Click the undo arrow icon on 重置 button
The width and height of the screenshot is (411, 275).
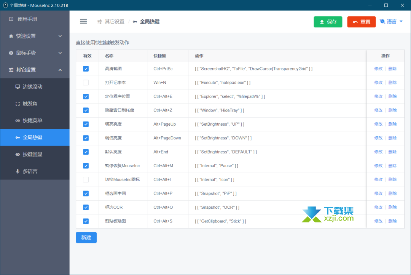point(355,22)
